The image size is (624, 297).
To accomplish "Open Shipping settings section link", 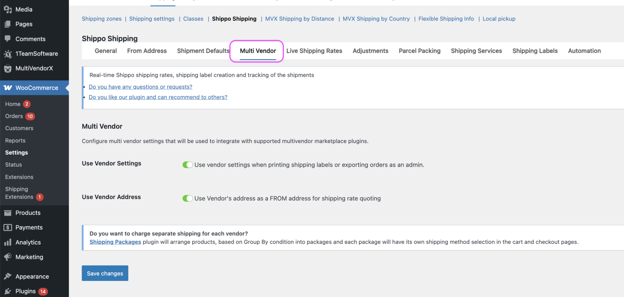I will tap(152, 19).
